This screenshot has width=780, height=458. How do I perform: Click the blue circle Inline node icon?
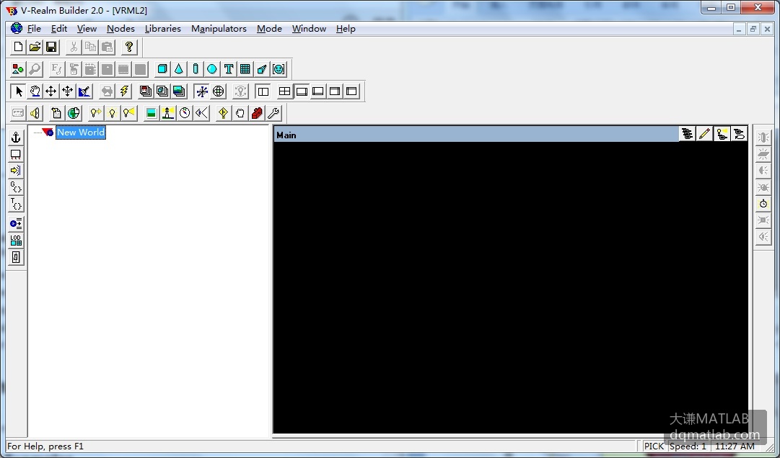coord(16,224)
